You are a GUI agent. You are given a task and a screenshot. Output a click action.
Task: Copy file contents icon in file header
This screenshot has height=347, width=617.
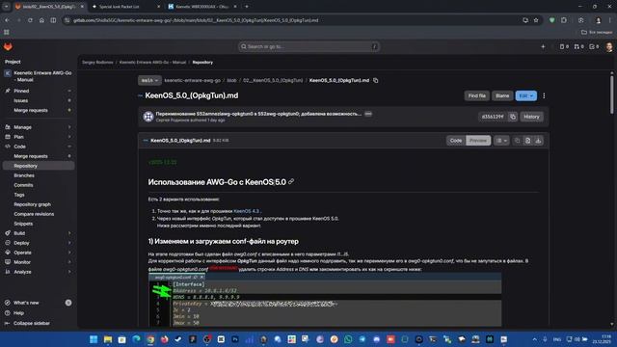(517, 141)
